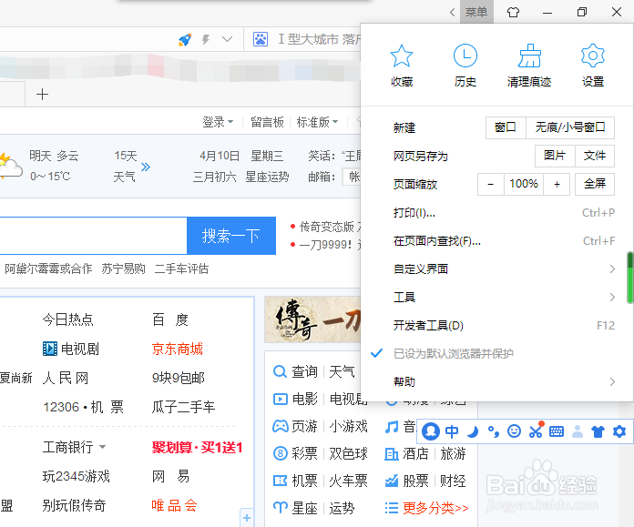Click the 彩票 lottery ball icon
Viewport: 634px width, 527px height.
pyautogui.click(x=280, y=453)
